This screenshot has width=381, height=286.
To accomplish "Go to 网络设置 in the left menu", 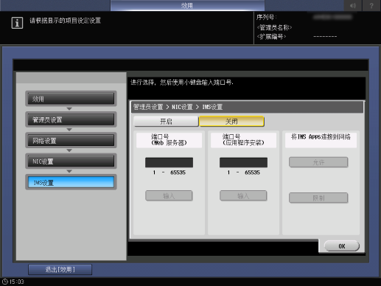I will click(71, 141).
